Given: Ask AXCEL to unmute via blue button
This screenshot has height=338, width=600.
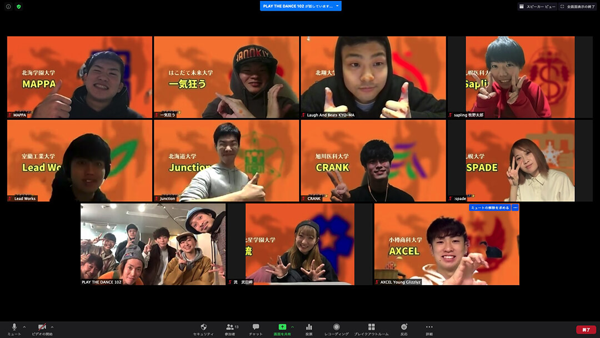Looking at the screenshot, I should click(489, 208).
